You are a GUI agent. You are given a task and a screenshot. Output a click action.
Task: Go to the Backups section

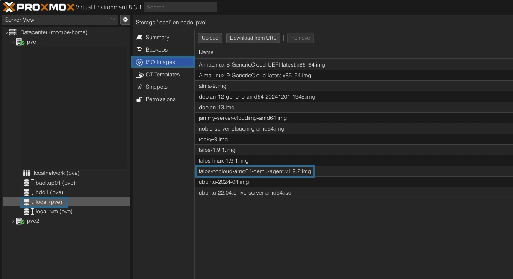tap(156, 50)
